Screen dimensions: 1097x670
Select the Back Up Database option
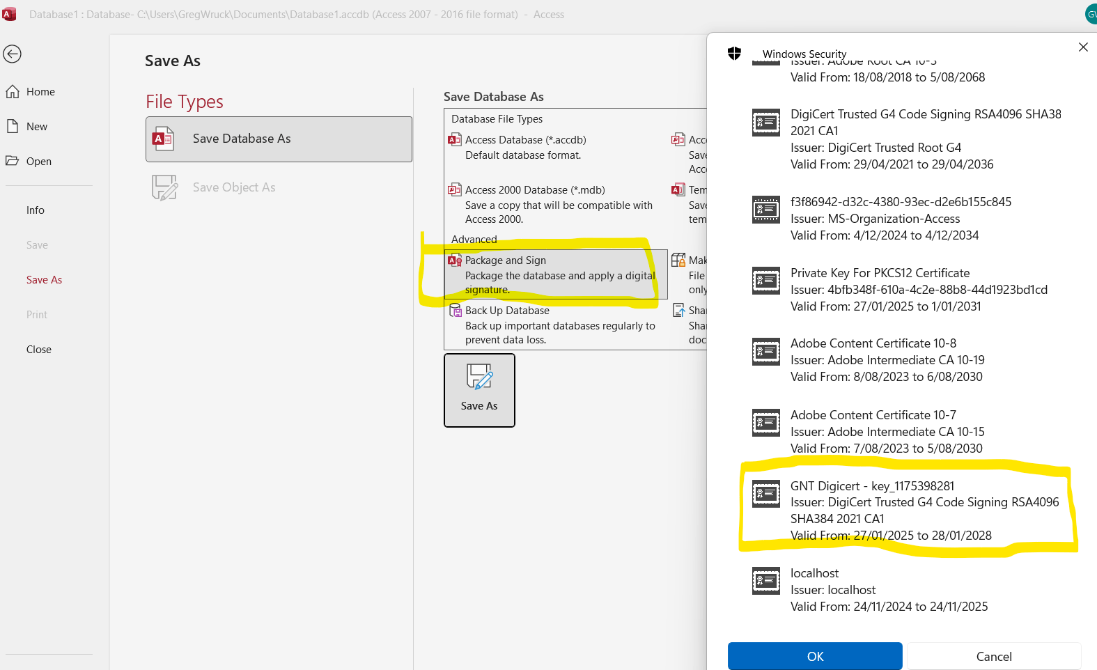pos(555,325)
